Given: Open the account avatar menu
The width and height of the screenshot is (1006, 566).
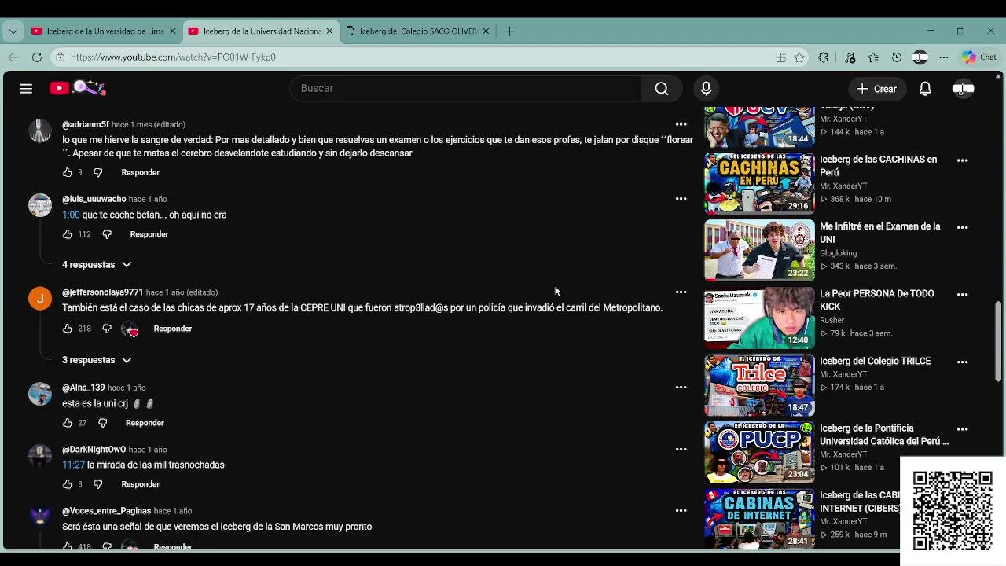Looking at the screenshot, I should (964, 89).
